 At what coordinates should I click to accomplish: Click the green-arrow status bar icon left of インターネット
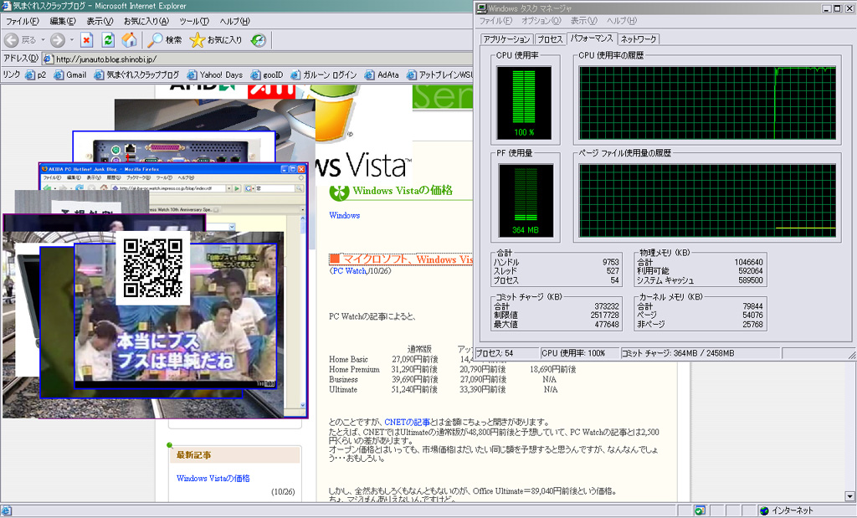pos(699,510)
